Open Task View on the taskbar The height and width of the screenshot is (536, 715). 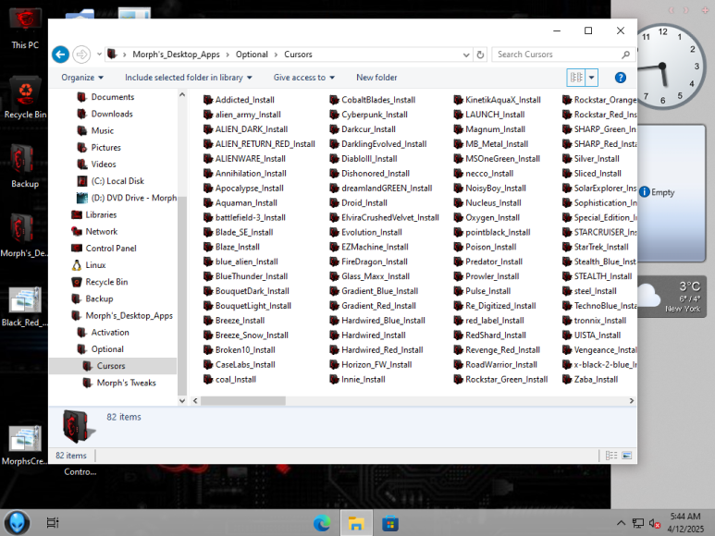[x=53, y=523]
